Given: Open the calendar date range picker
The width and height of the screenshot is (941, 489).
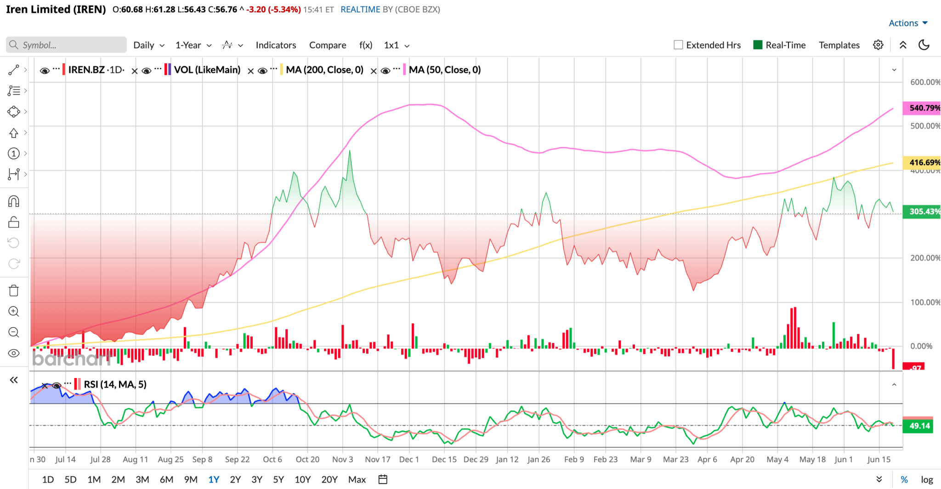Looking at the screenshot, I should [383, 479].
